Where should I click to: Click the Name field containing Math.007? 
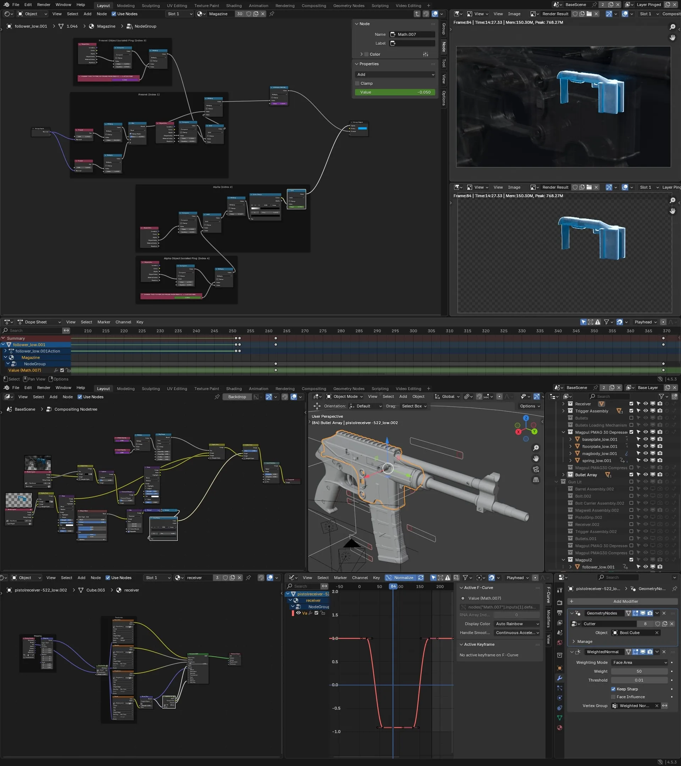pyautogui.click(x=412, y=34)
